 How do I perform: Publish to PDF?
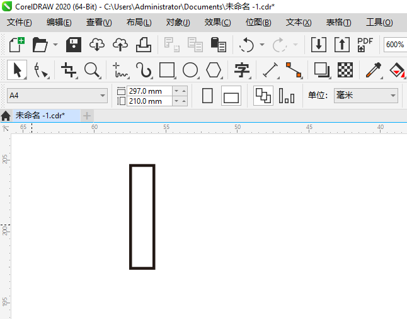point(365,45)
